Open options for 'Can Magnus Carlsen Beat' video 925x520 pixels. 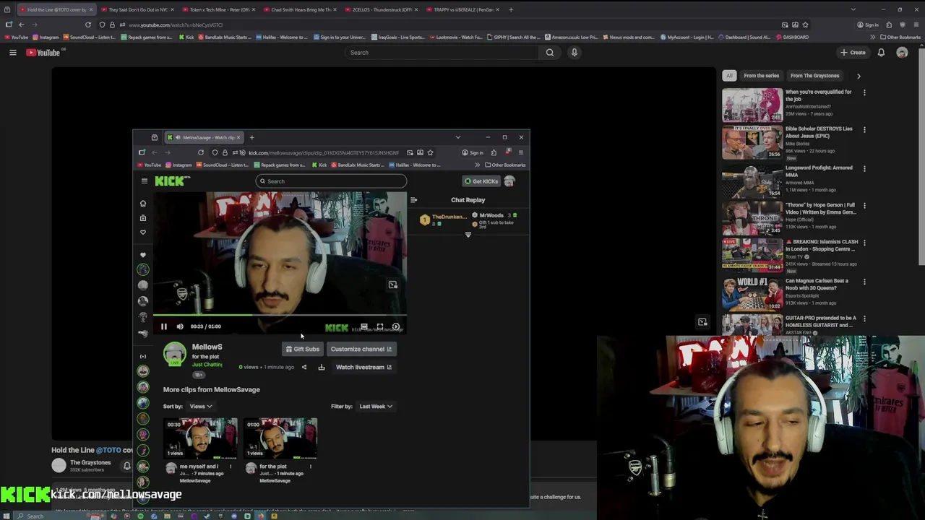[x=864, y=282]
